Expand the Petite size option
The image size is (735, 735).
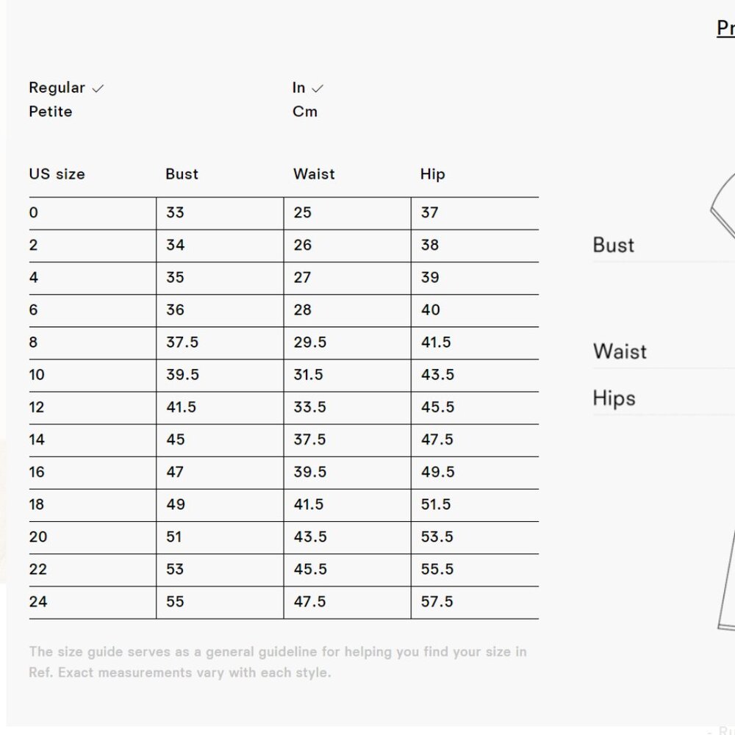pyautogui.click(x=50, y=112)
